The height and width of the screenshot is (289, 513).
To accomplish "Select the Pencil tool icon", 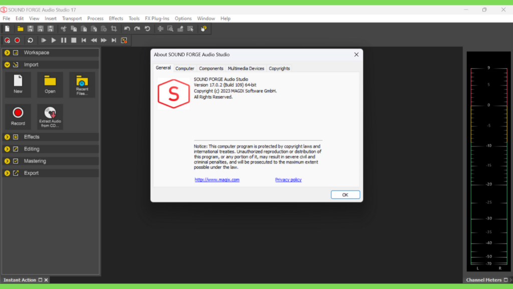I will tap(180, 29).
